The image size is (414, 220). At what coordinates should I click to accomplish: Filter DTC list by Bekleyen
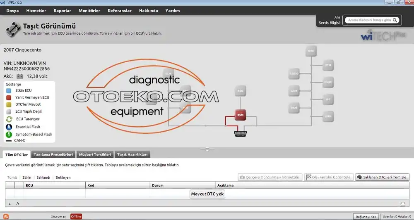coord(63,177)
